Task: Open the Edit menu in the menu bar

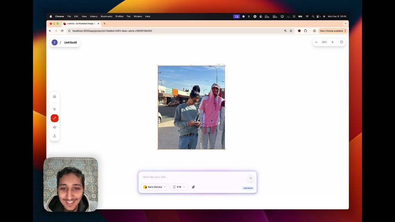Action: (x=76, y=16)
